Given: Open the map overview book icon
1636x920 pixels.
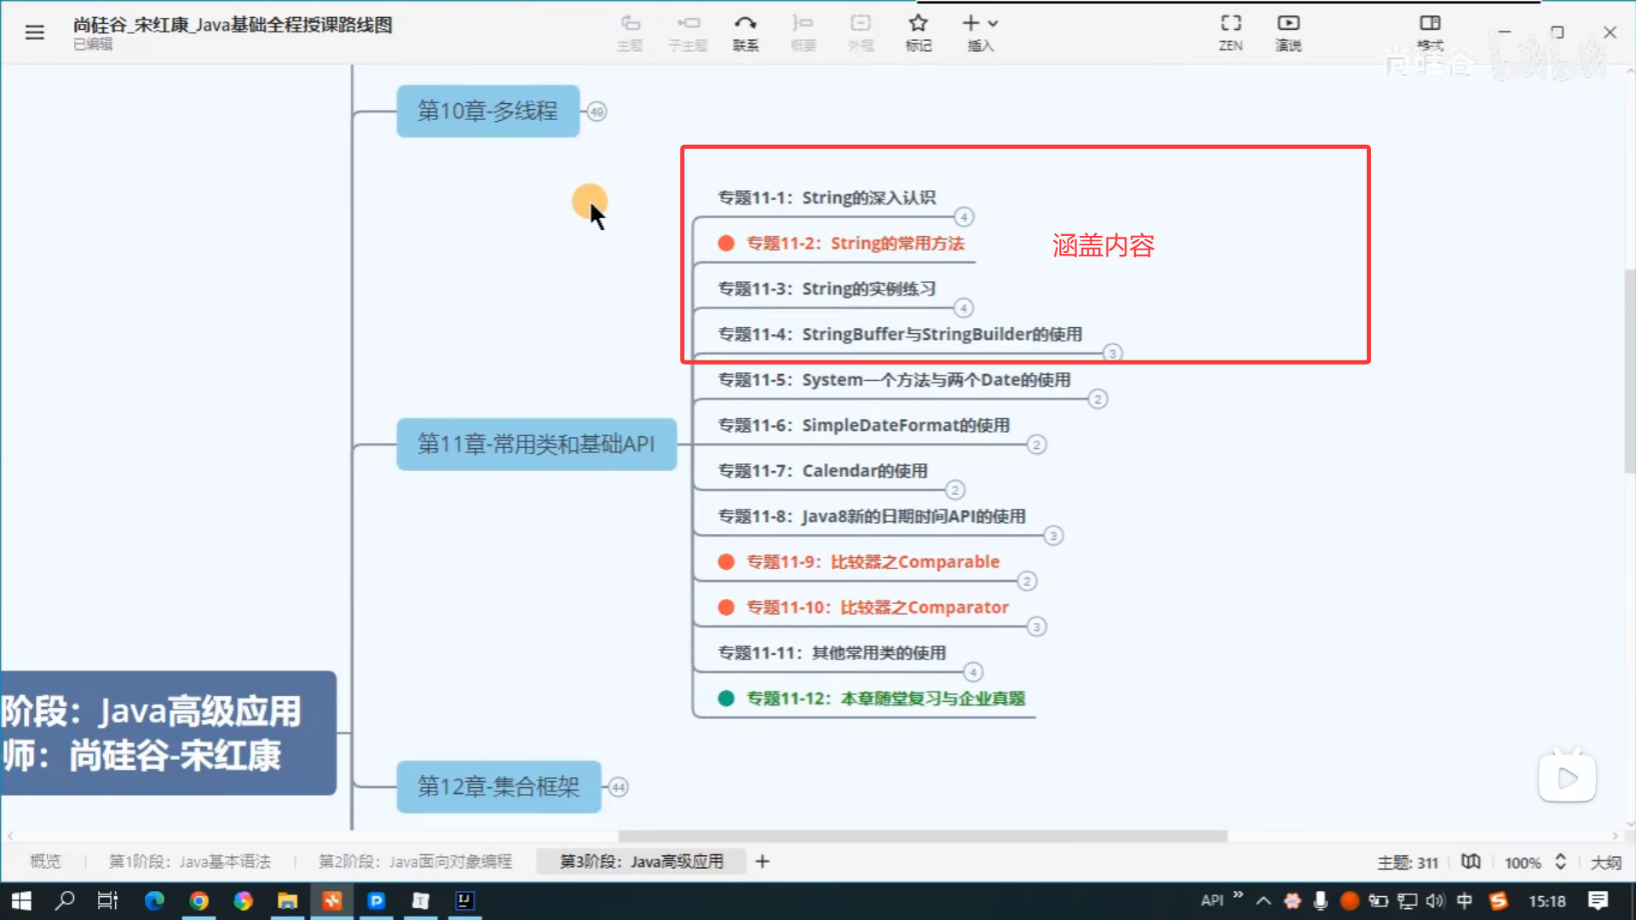Looking at the screenshot, I should pos(1471,861).
